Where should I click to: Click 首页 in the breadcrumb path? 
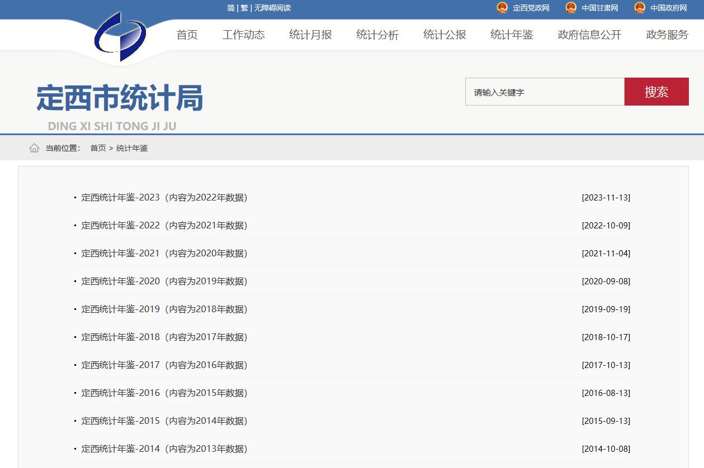point(98,148)
